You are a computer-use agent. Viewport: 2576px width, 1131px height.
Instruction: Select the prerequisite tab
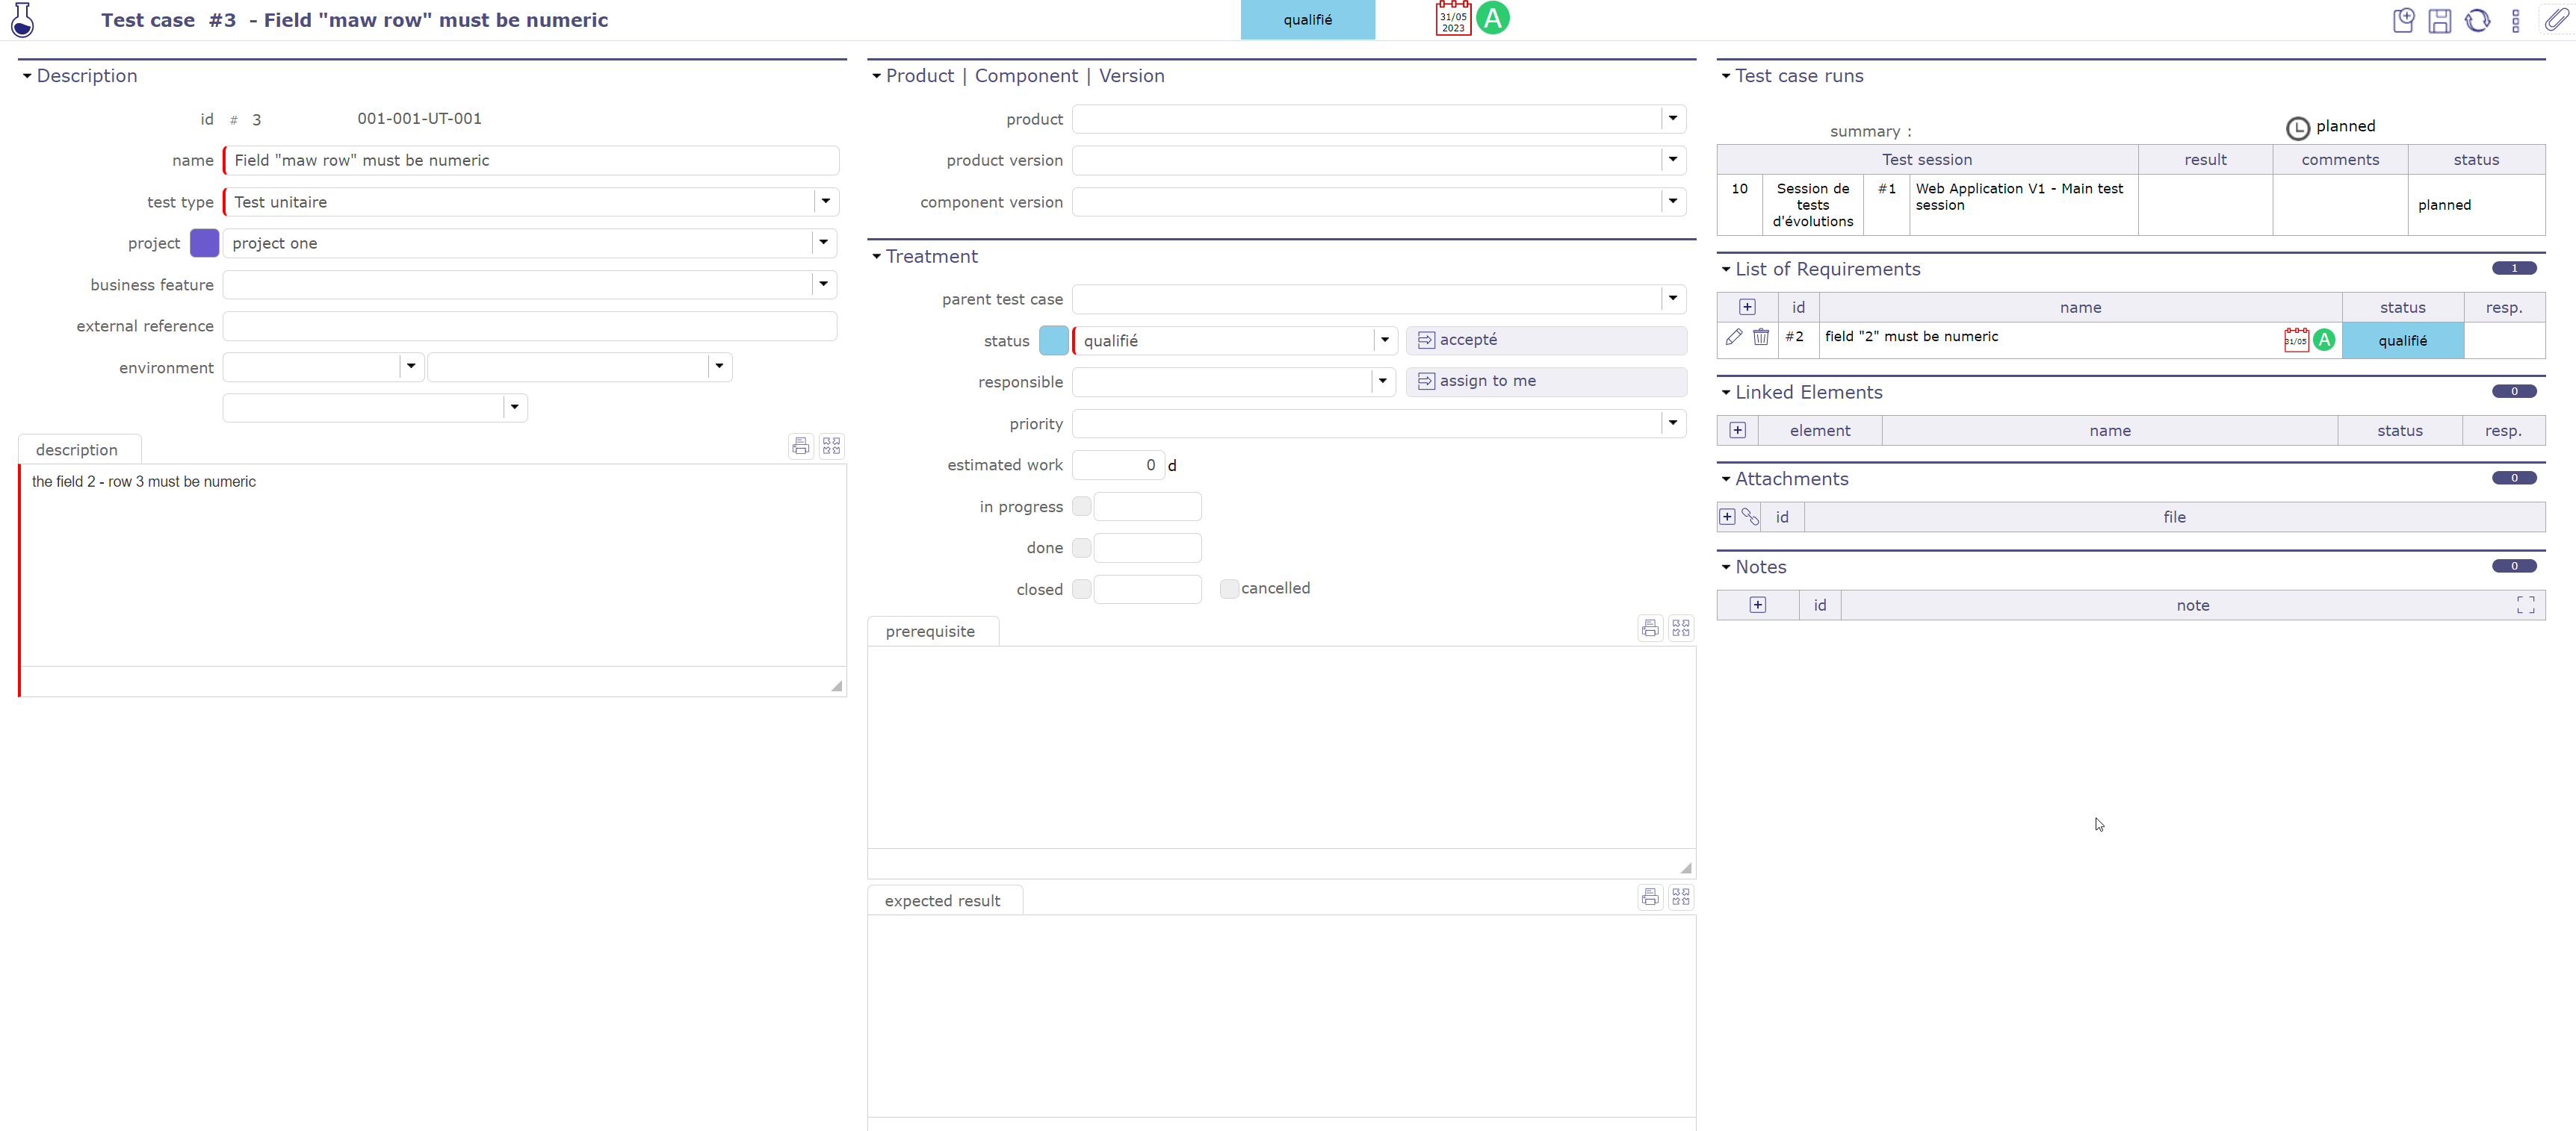coord(931,630)
